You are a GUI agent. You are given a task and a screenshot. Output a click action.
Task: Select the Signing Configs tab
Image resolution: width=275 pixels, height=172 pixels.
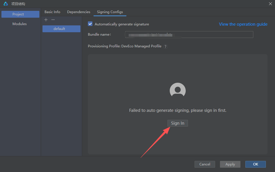coord(110,12)
